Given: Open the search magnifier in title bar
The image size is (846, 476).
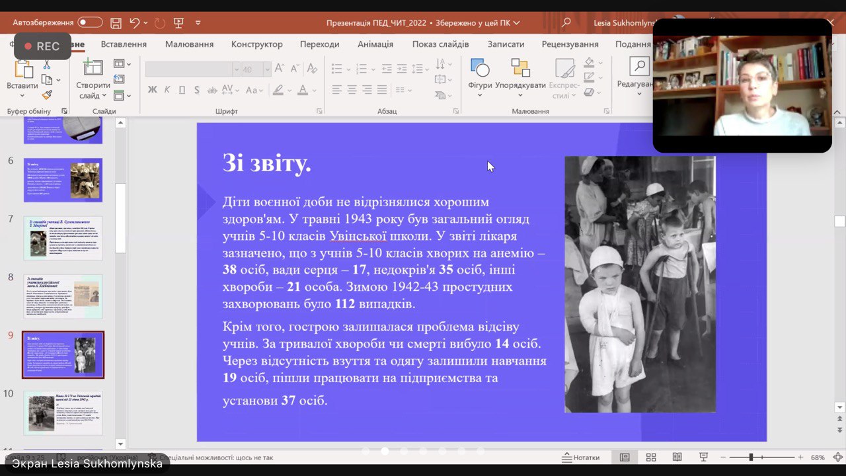Looking at the screenshot, I should [x=566, y=22].
